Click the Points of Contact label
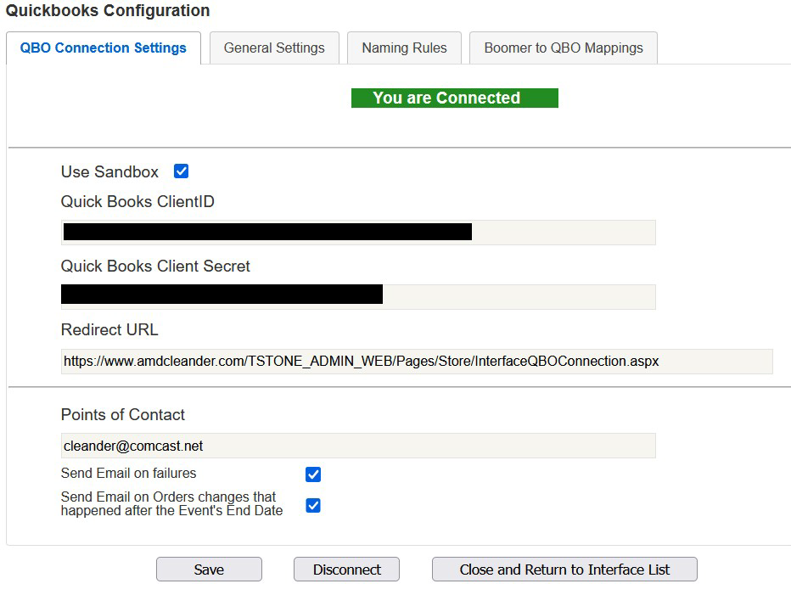The width and height of the screenshot is (791, 595). coord(122,414)
